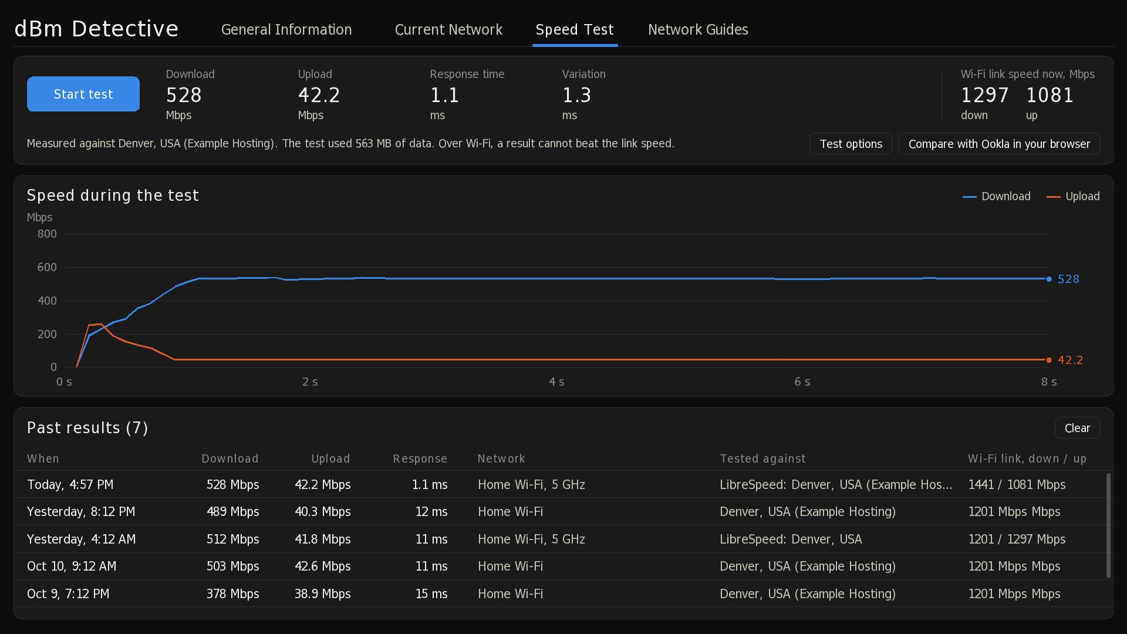Click the LibreSpeed: Denver, USA (Example Hos... cell

[836, 484]
